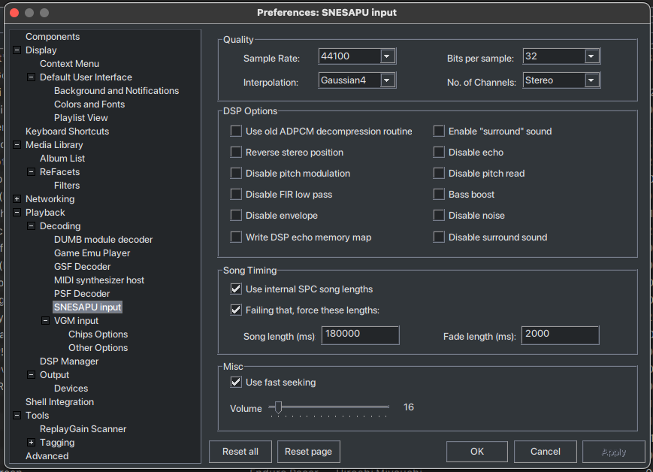Open the Advanced preferences page
Image resolution: width=653 pixels, height=472 pixels.
point(47,456)
